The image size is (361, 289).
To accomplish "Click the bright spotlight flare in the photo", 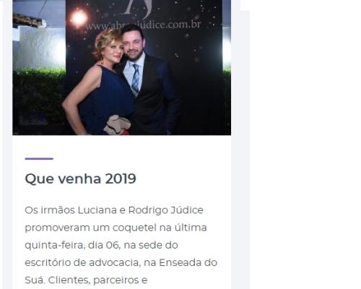I will tap(79, 18).
